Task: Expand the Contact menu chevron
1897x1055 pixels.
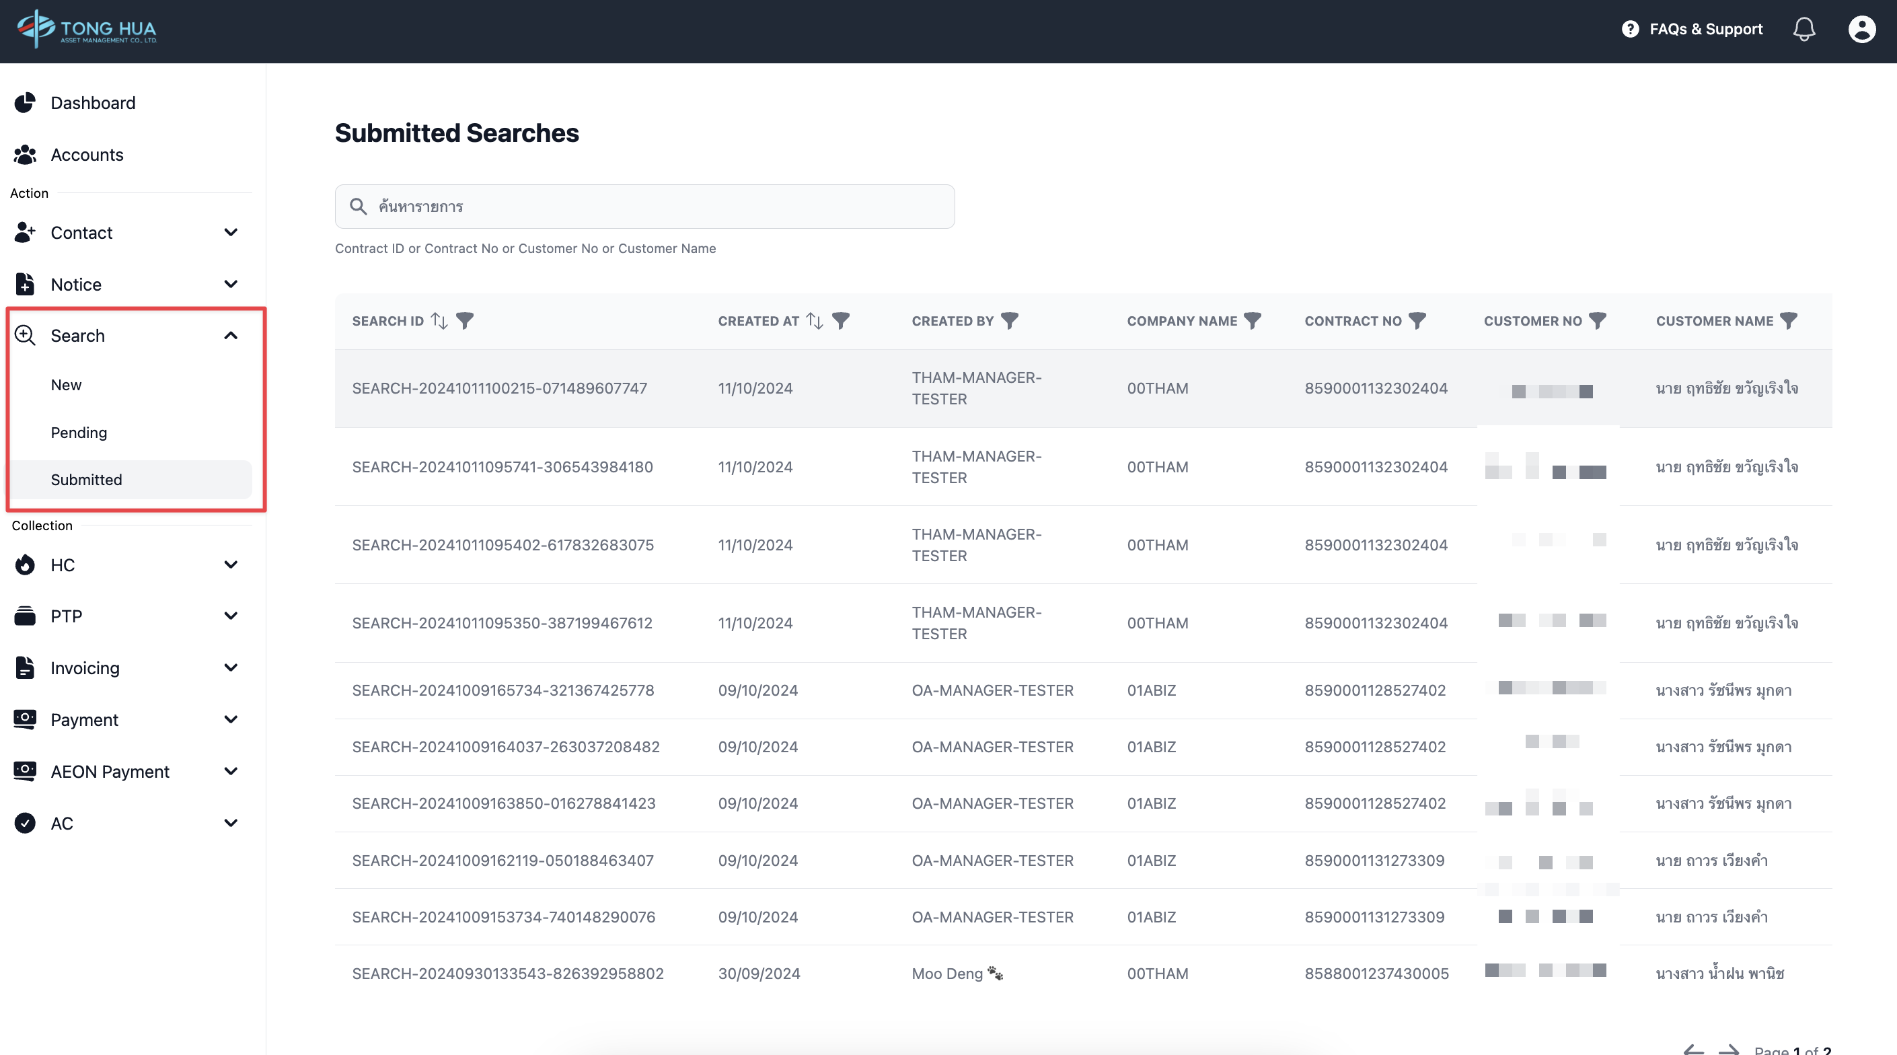Action: (231, 233)
